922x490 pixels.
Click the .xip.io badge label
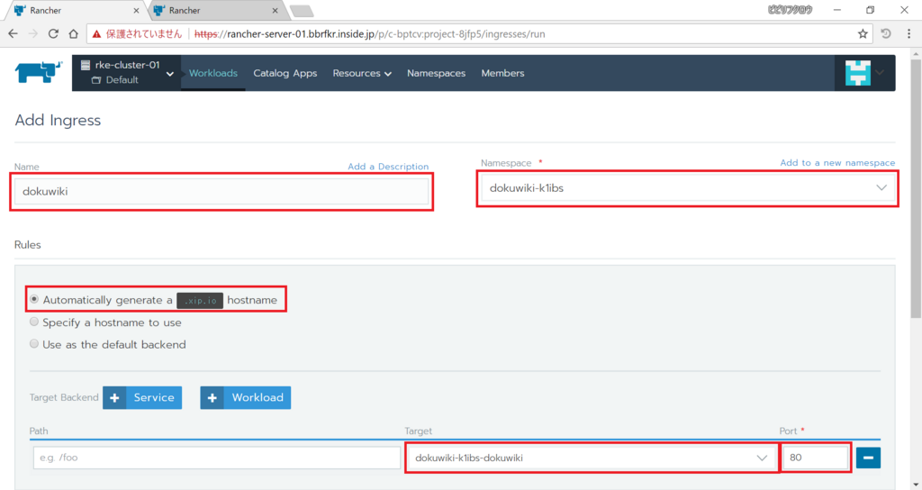click(200, 300)
